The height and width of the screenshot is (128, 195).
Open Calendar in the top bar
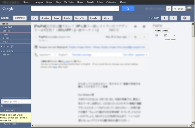pyautogui.click(x=111, y=2)
